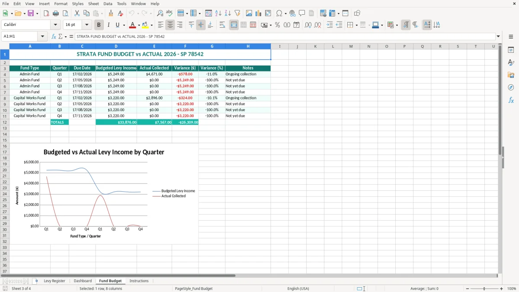
Task: Click the Copy icon
Action: (x=86, y=13)
